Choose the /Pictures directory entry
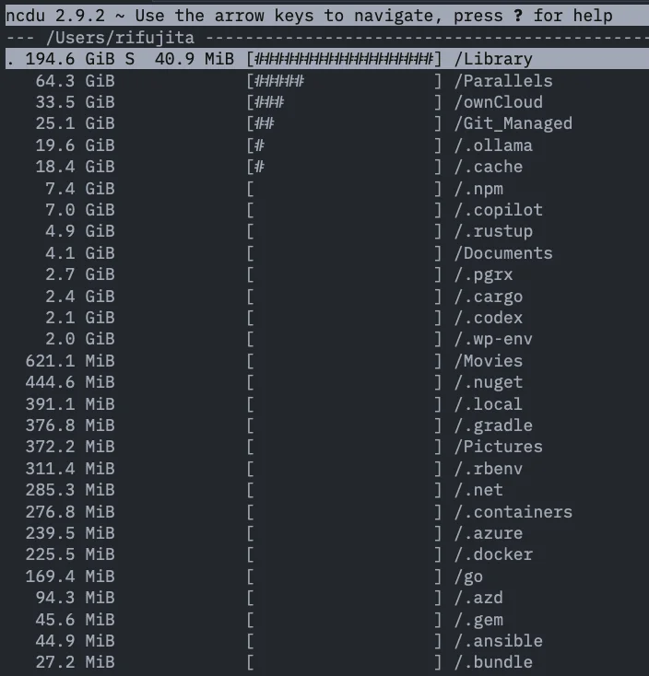The height and width of the screenshot is (676, 649). click(x=499, y=447)
